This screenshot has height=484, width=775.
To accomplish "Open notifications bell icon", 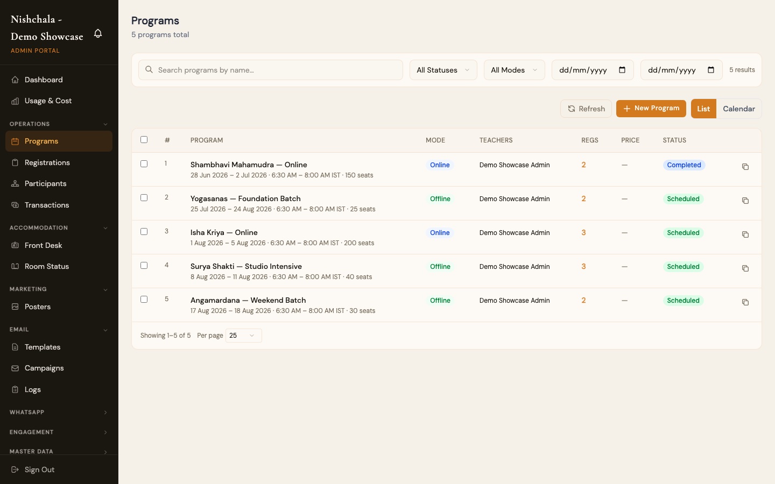I will 98,33.
